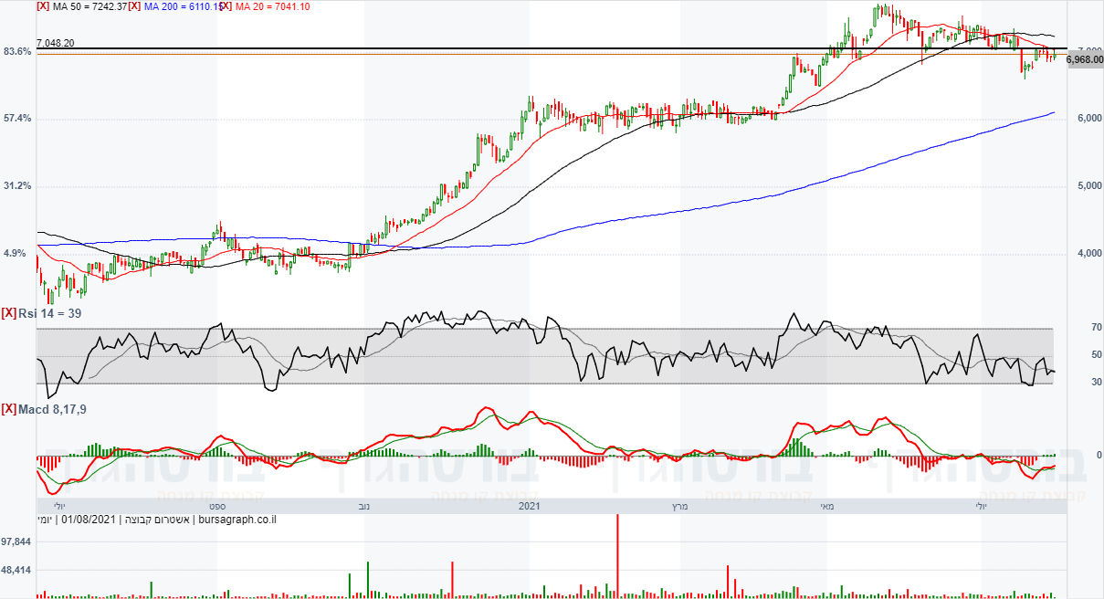Click the 57.4% percentage scale label
The width and height of the screenshot is (1104, 599).
click(17, 119)
